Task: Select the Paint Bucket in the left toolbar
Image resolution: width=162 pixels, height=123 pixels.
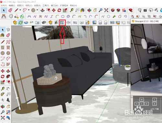Action: [3, 35]
